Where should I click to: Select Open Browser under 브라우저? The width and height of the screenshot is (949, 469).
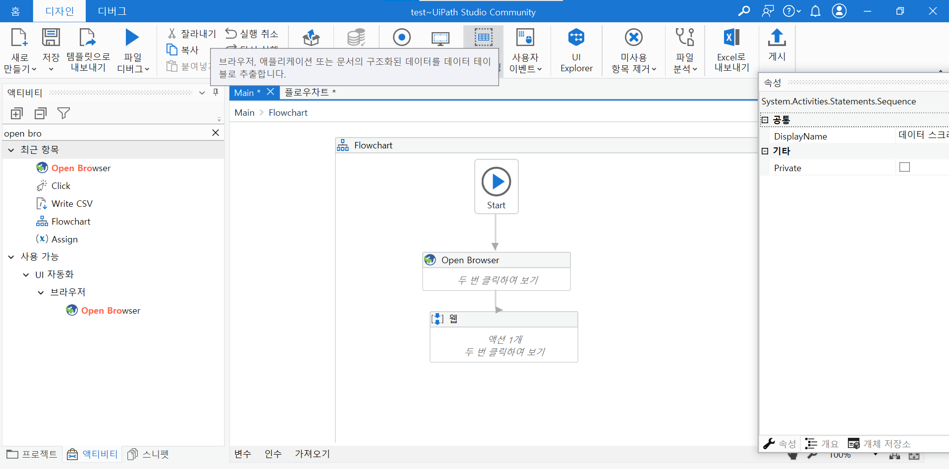tap(103, 311)
